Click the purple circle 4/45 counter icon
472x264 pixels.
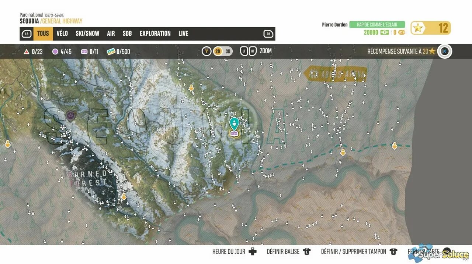pos(55,52)
